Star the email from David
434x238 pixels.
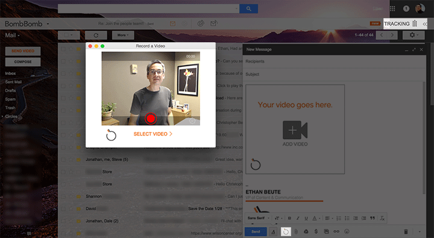[71, 208]
